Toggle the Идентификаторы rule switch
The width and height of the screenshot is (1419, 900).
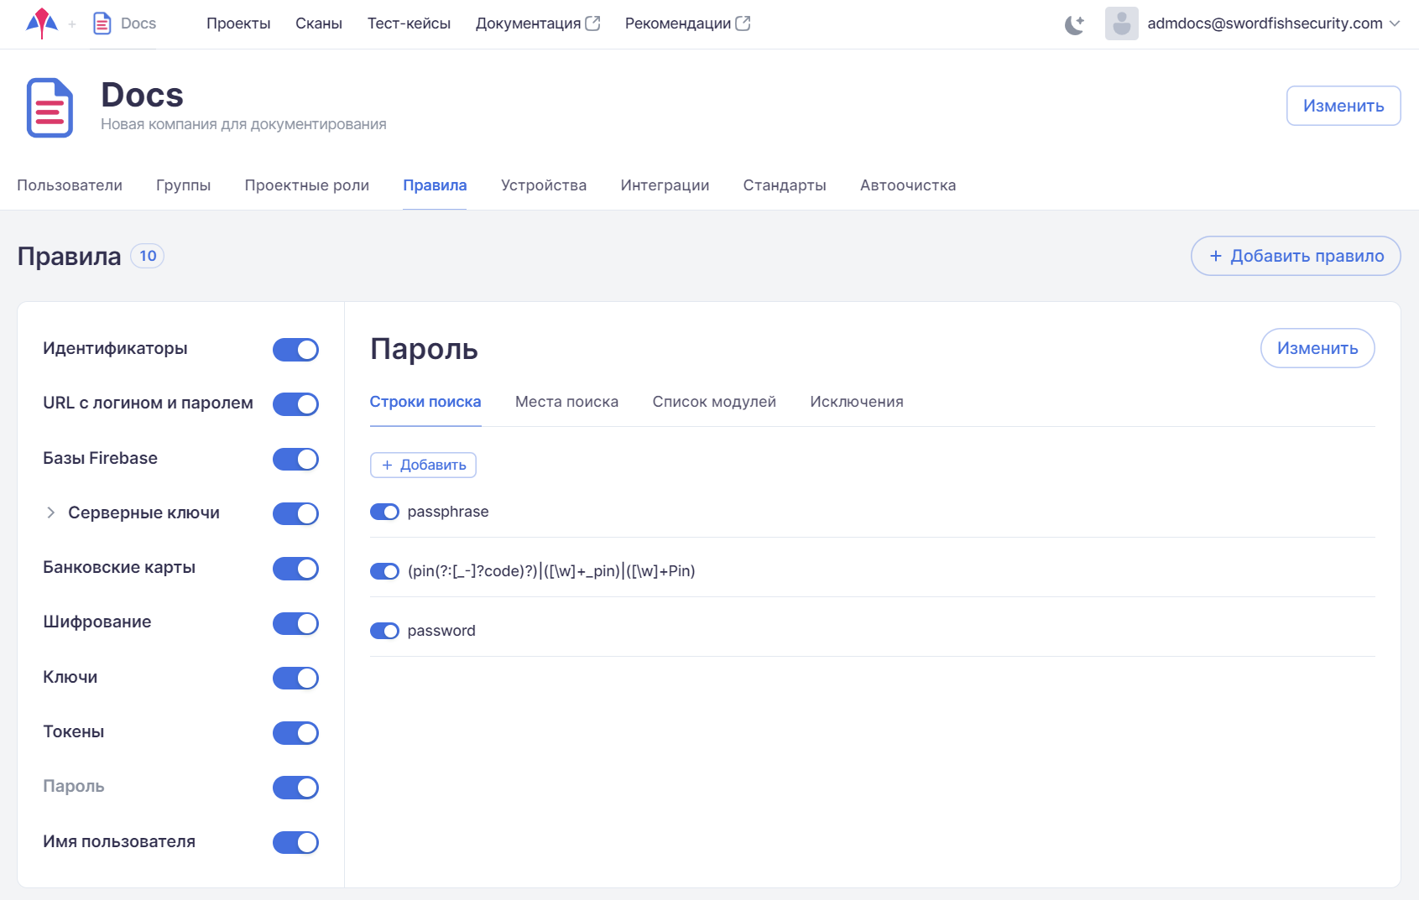pos(295,350)
